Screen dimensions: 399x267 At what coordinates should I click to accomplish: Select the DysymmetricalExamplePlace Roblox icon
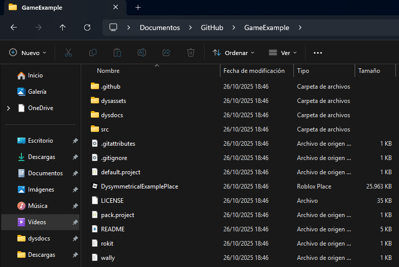95,186
